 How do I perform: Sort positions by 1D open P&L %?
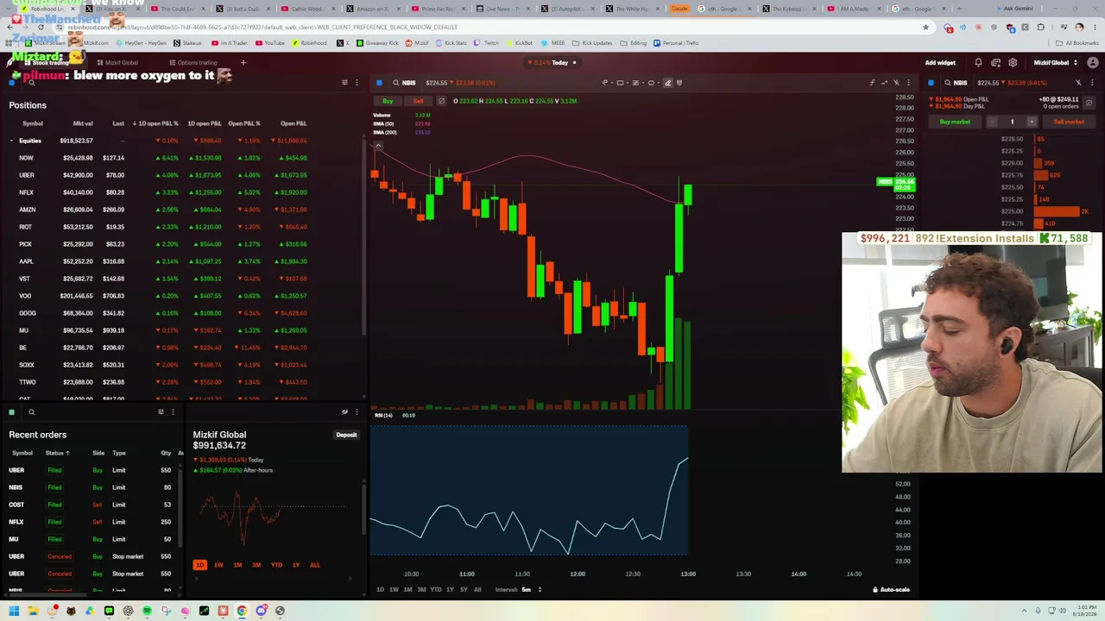155,123
